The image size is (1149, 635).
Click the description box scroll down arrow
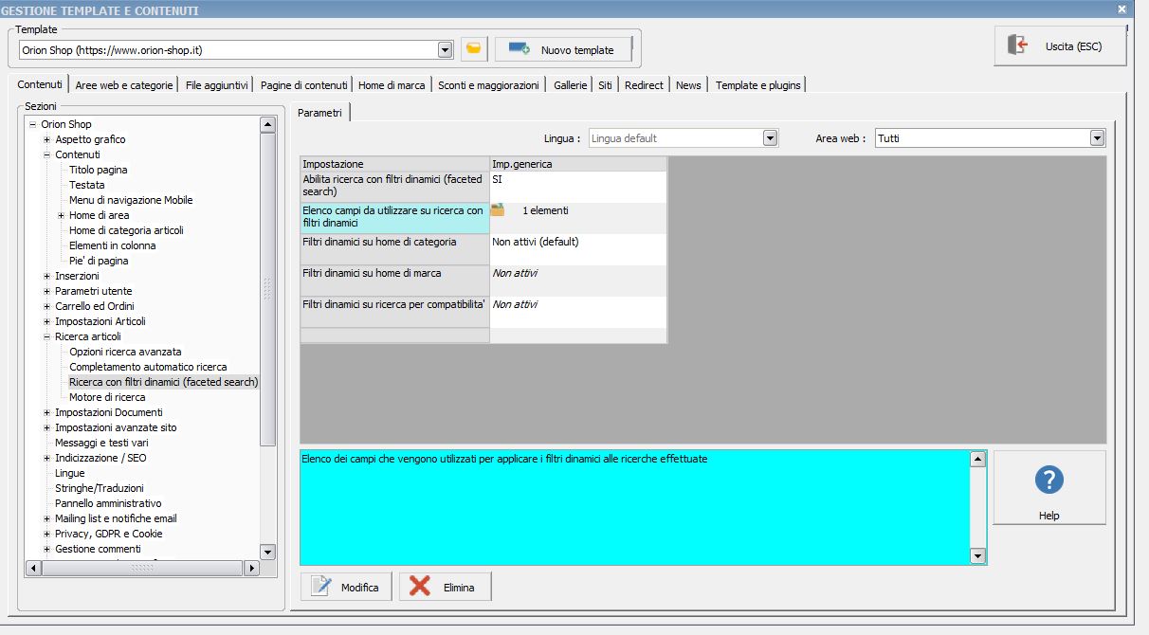coord(978,556)
